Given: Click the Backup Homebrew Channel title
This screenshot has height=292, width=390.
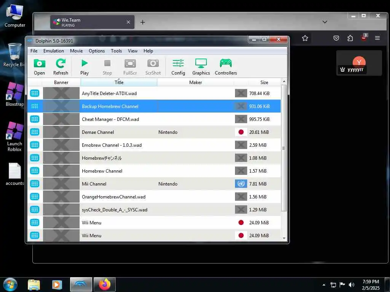Looking at the screenshot, I should click(x=110, y=106).
